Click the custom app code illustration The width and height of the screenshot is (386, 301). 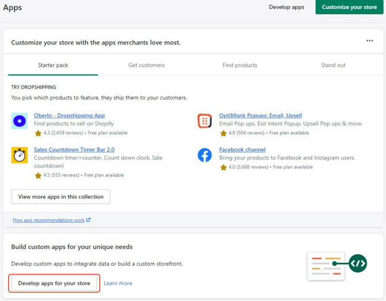coord(337,265)
